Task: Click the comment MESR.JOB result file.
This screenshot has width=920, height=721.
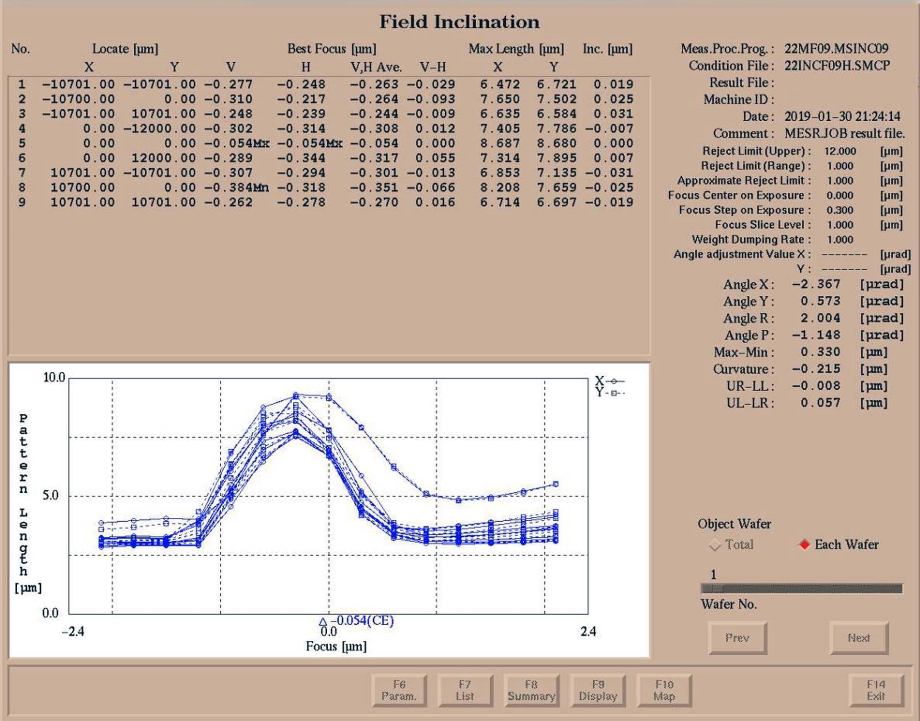Action: pos(844,133)
